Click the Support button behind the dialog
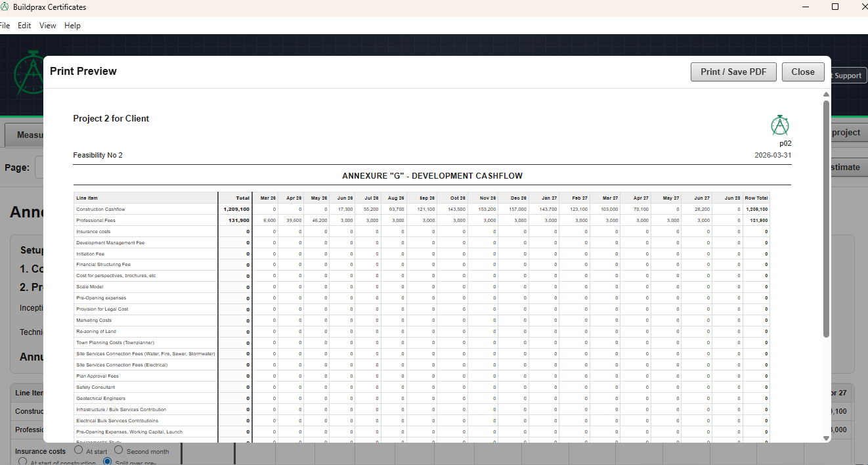 click(846, 76)
